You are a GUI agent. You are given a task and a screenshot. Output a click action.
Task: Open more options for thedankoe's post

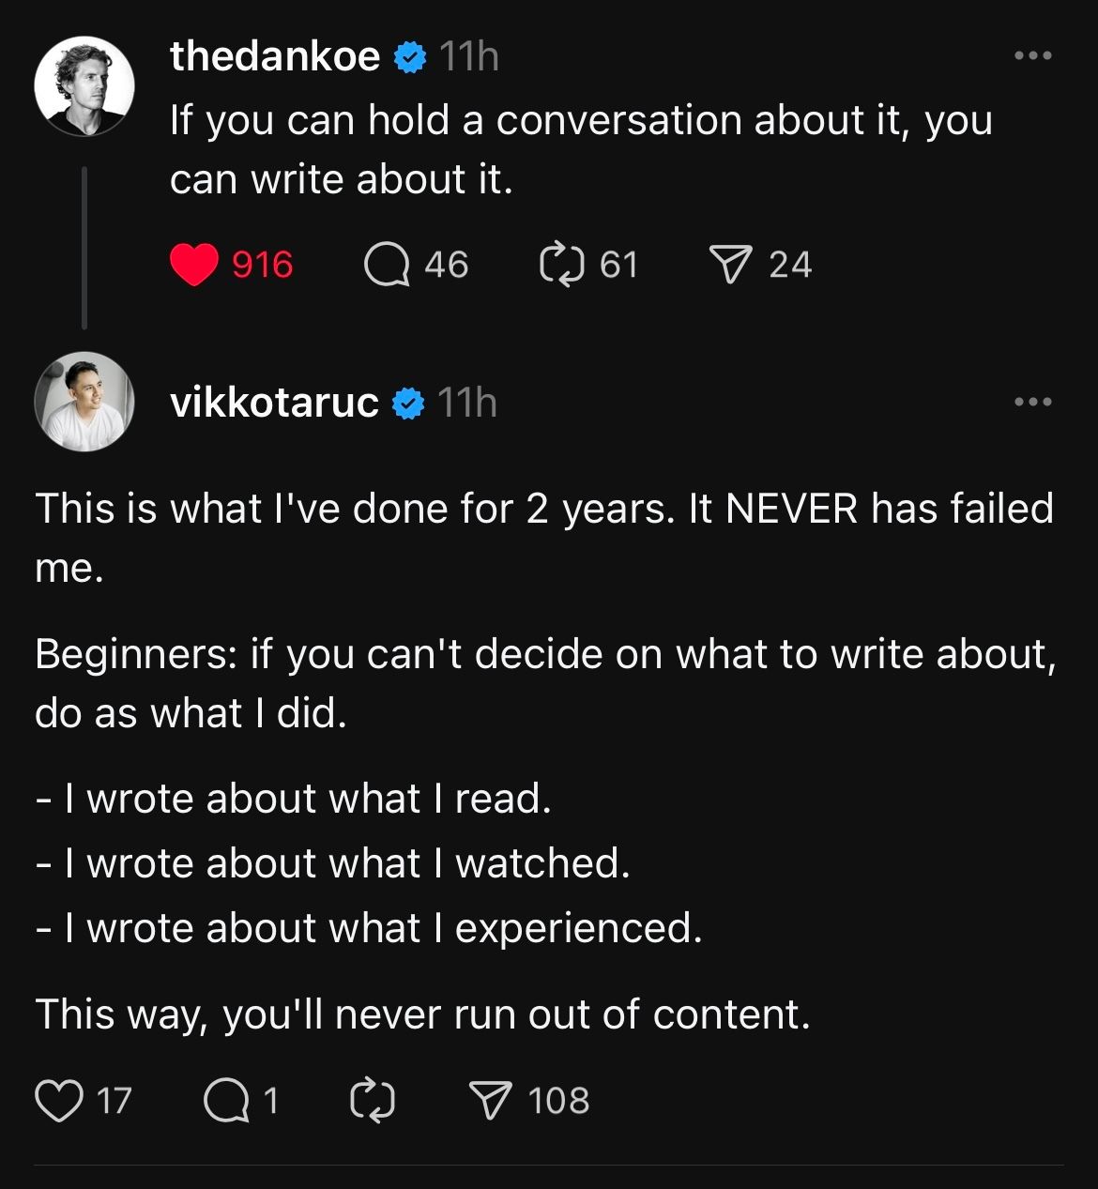1033,56
